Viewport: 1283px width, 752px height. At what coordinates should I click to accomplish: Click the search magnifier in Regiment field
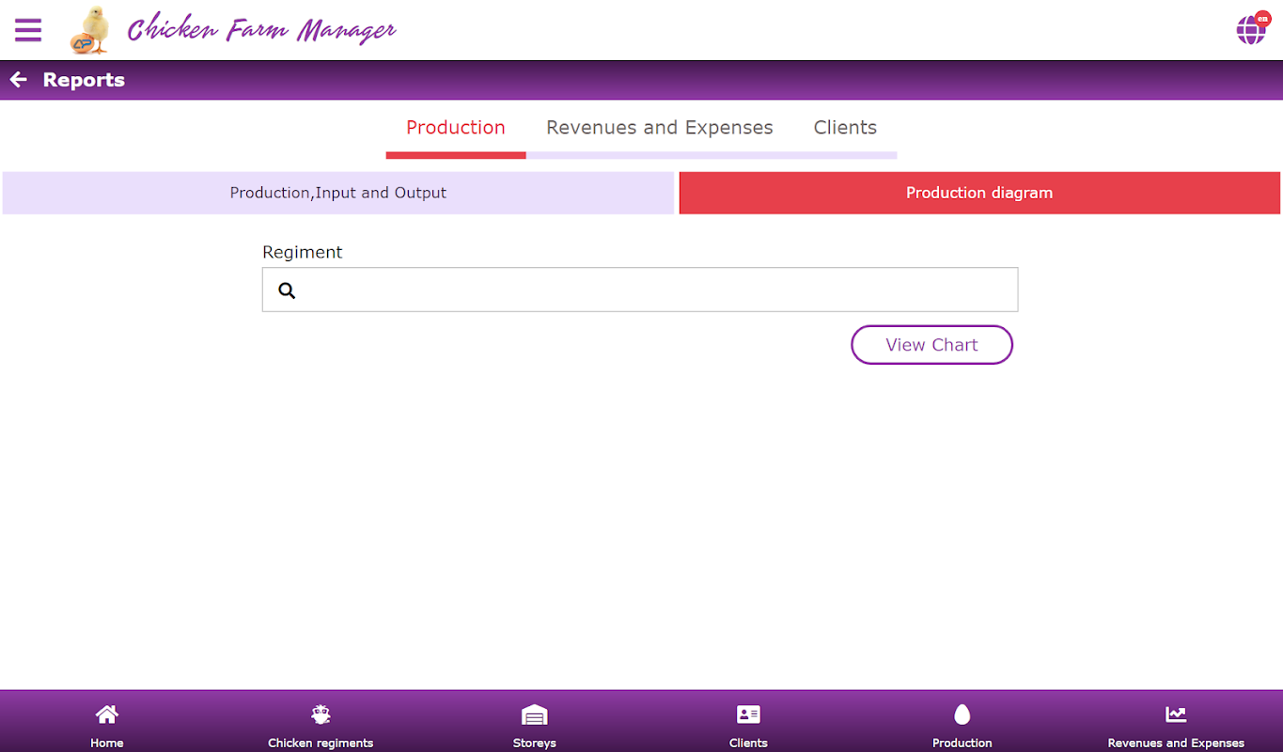point(288,290)
